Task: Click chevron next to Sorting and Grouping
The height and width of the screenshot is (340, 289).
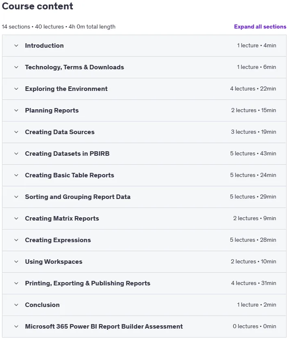Action: pos(16,197)
